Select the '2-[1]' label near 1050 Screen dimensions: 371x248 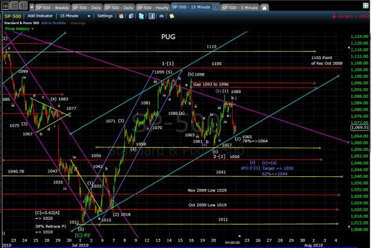point(219,156)
